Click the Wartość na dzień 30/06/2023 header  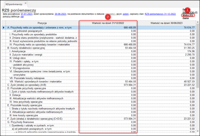[x=166, y=23]
